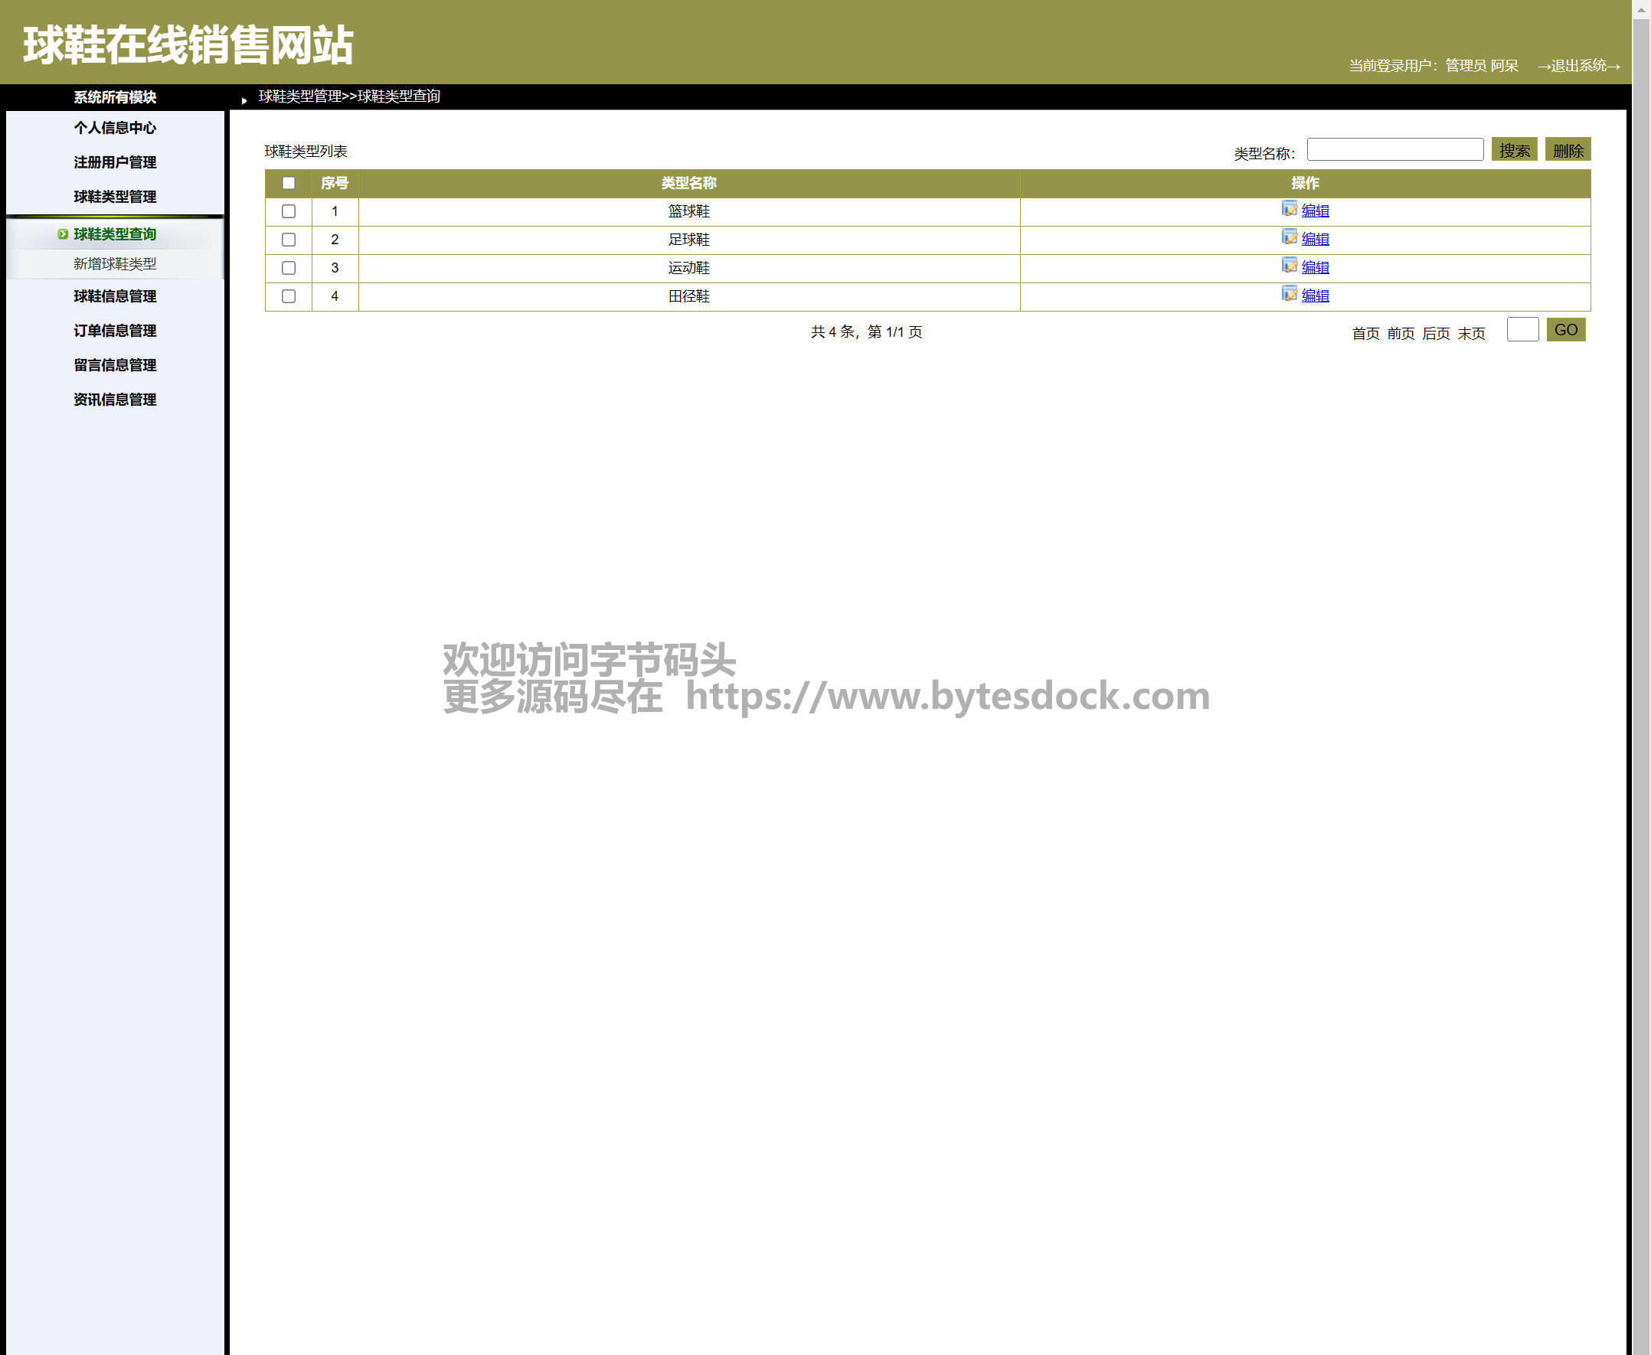Click edit icon for 田径鞋 row
The height and width of the screenshot is (1355, 1651).
1289,293
